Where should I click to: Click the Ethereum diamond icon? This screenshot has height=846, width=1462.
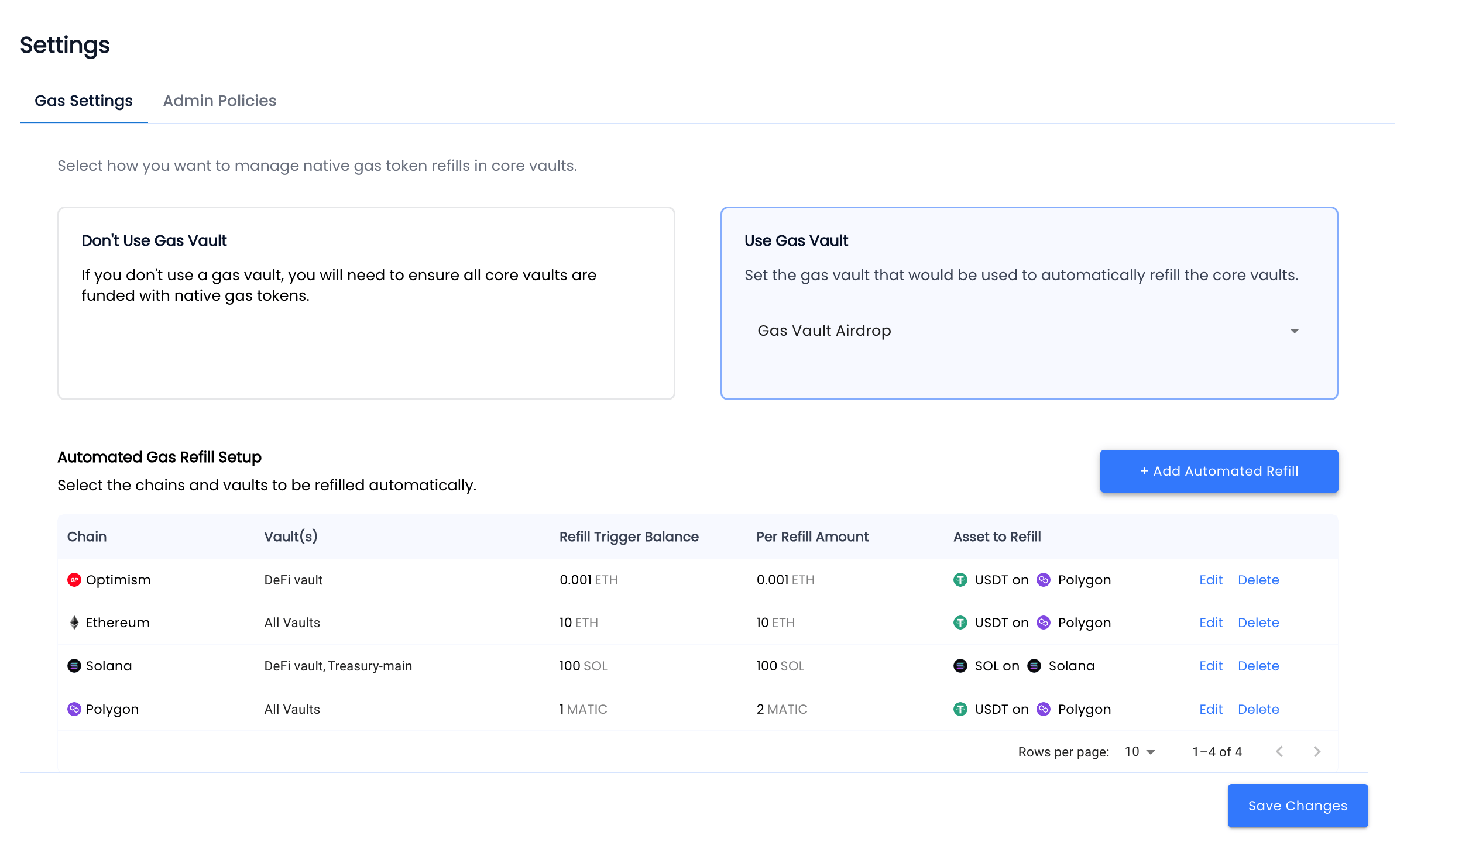click(x=74, y=623)
